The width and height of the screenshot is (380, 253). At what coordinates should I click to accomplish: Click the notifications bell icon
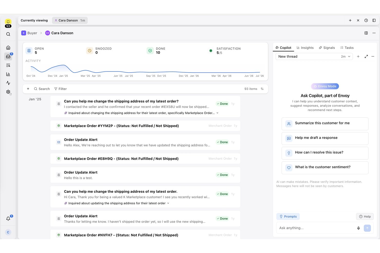(x=8, y=218)
